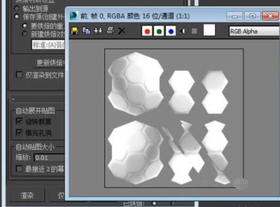Click the 渲染 button
Image resolution: width=280 pixels, height=207 pixels.
tap(27, 195)
